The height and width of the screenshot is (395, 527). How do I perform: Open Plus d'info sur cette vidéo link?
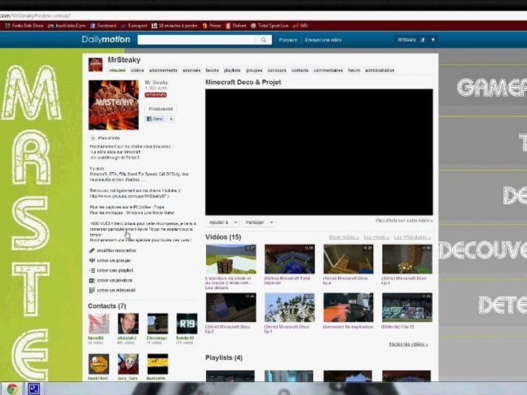pyautogui.click(x=405, y=221)
